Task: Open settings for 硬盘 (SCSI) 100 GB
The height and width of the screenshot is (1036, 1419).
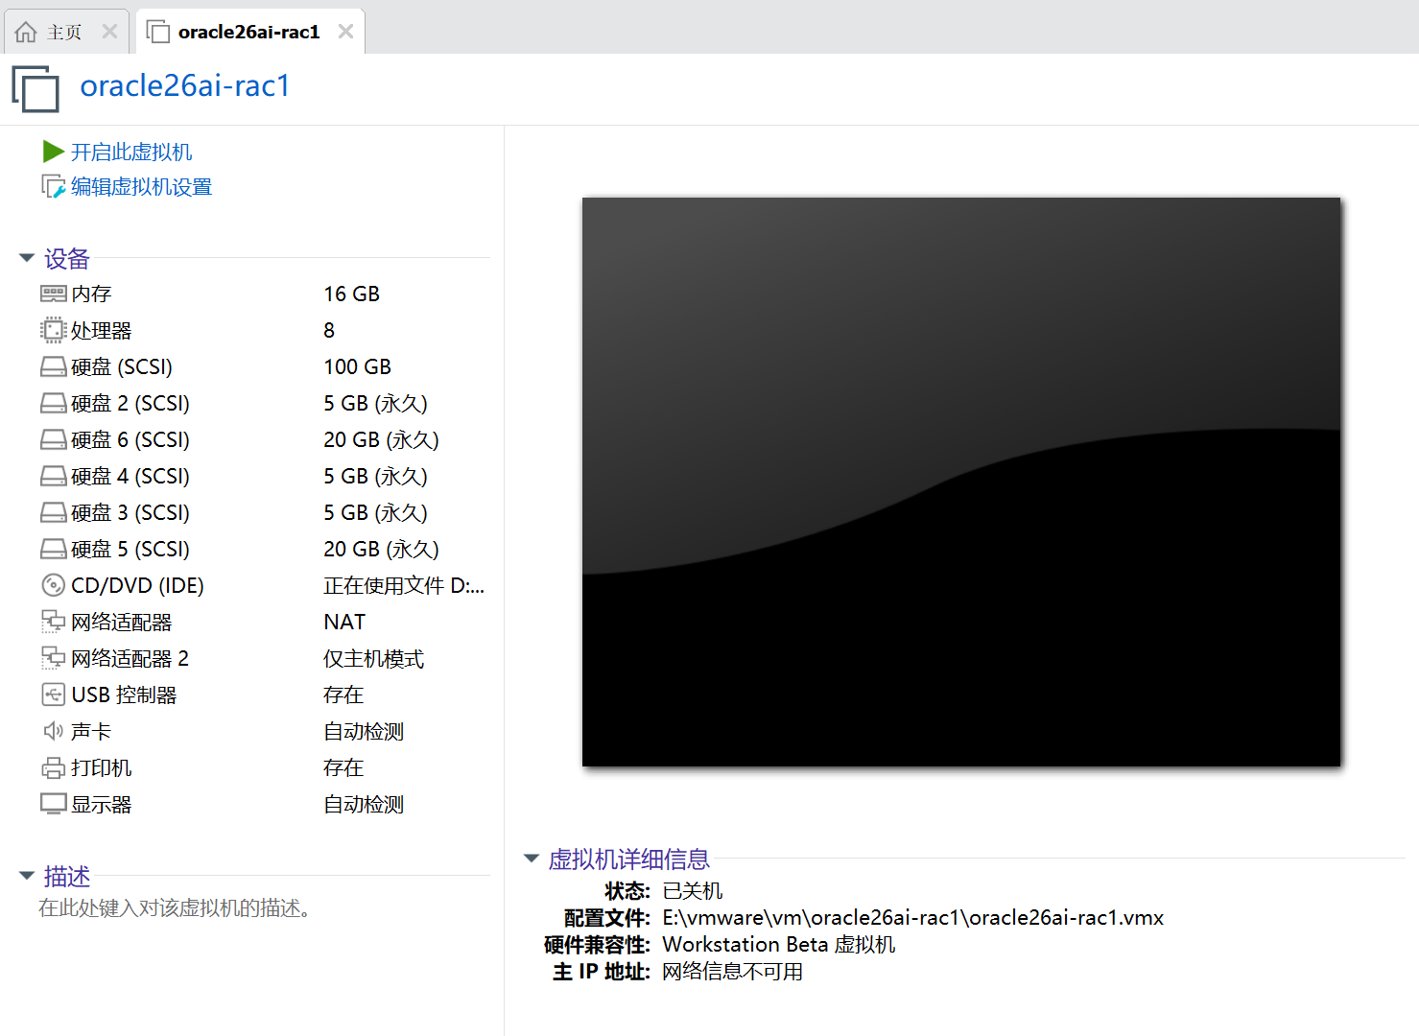Action: tap(122, 366)
